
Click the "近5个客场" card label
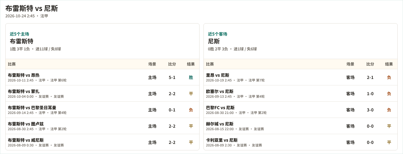[217, 34]
